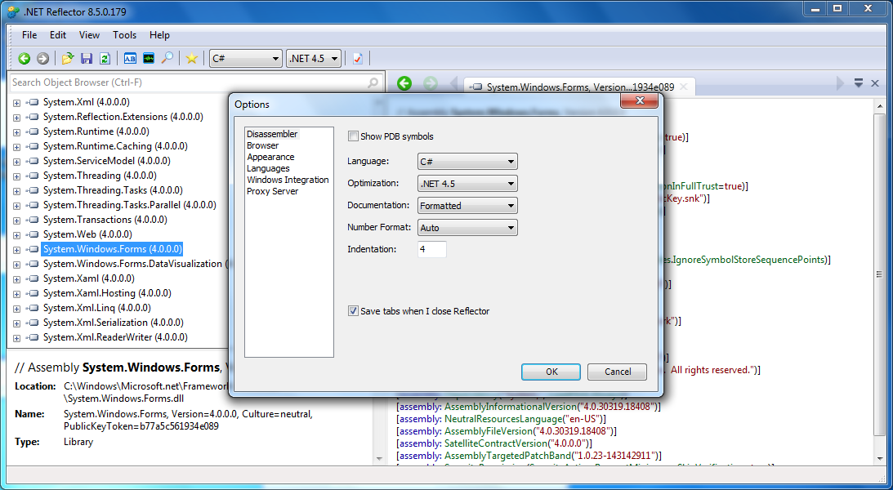Screen dimensions: 893x490
Task: Close the code pane with X icon
Action: 875,83
